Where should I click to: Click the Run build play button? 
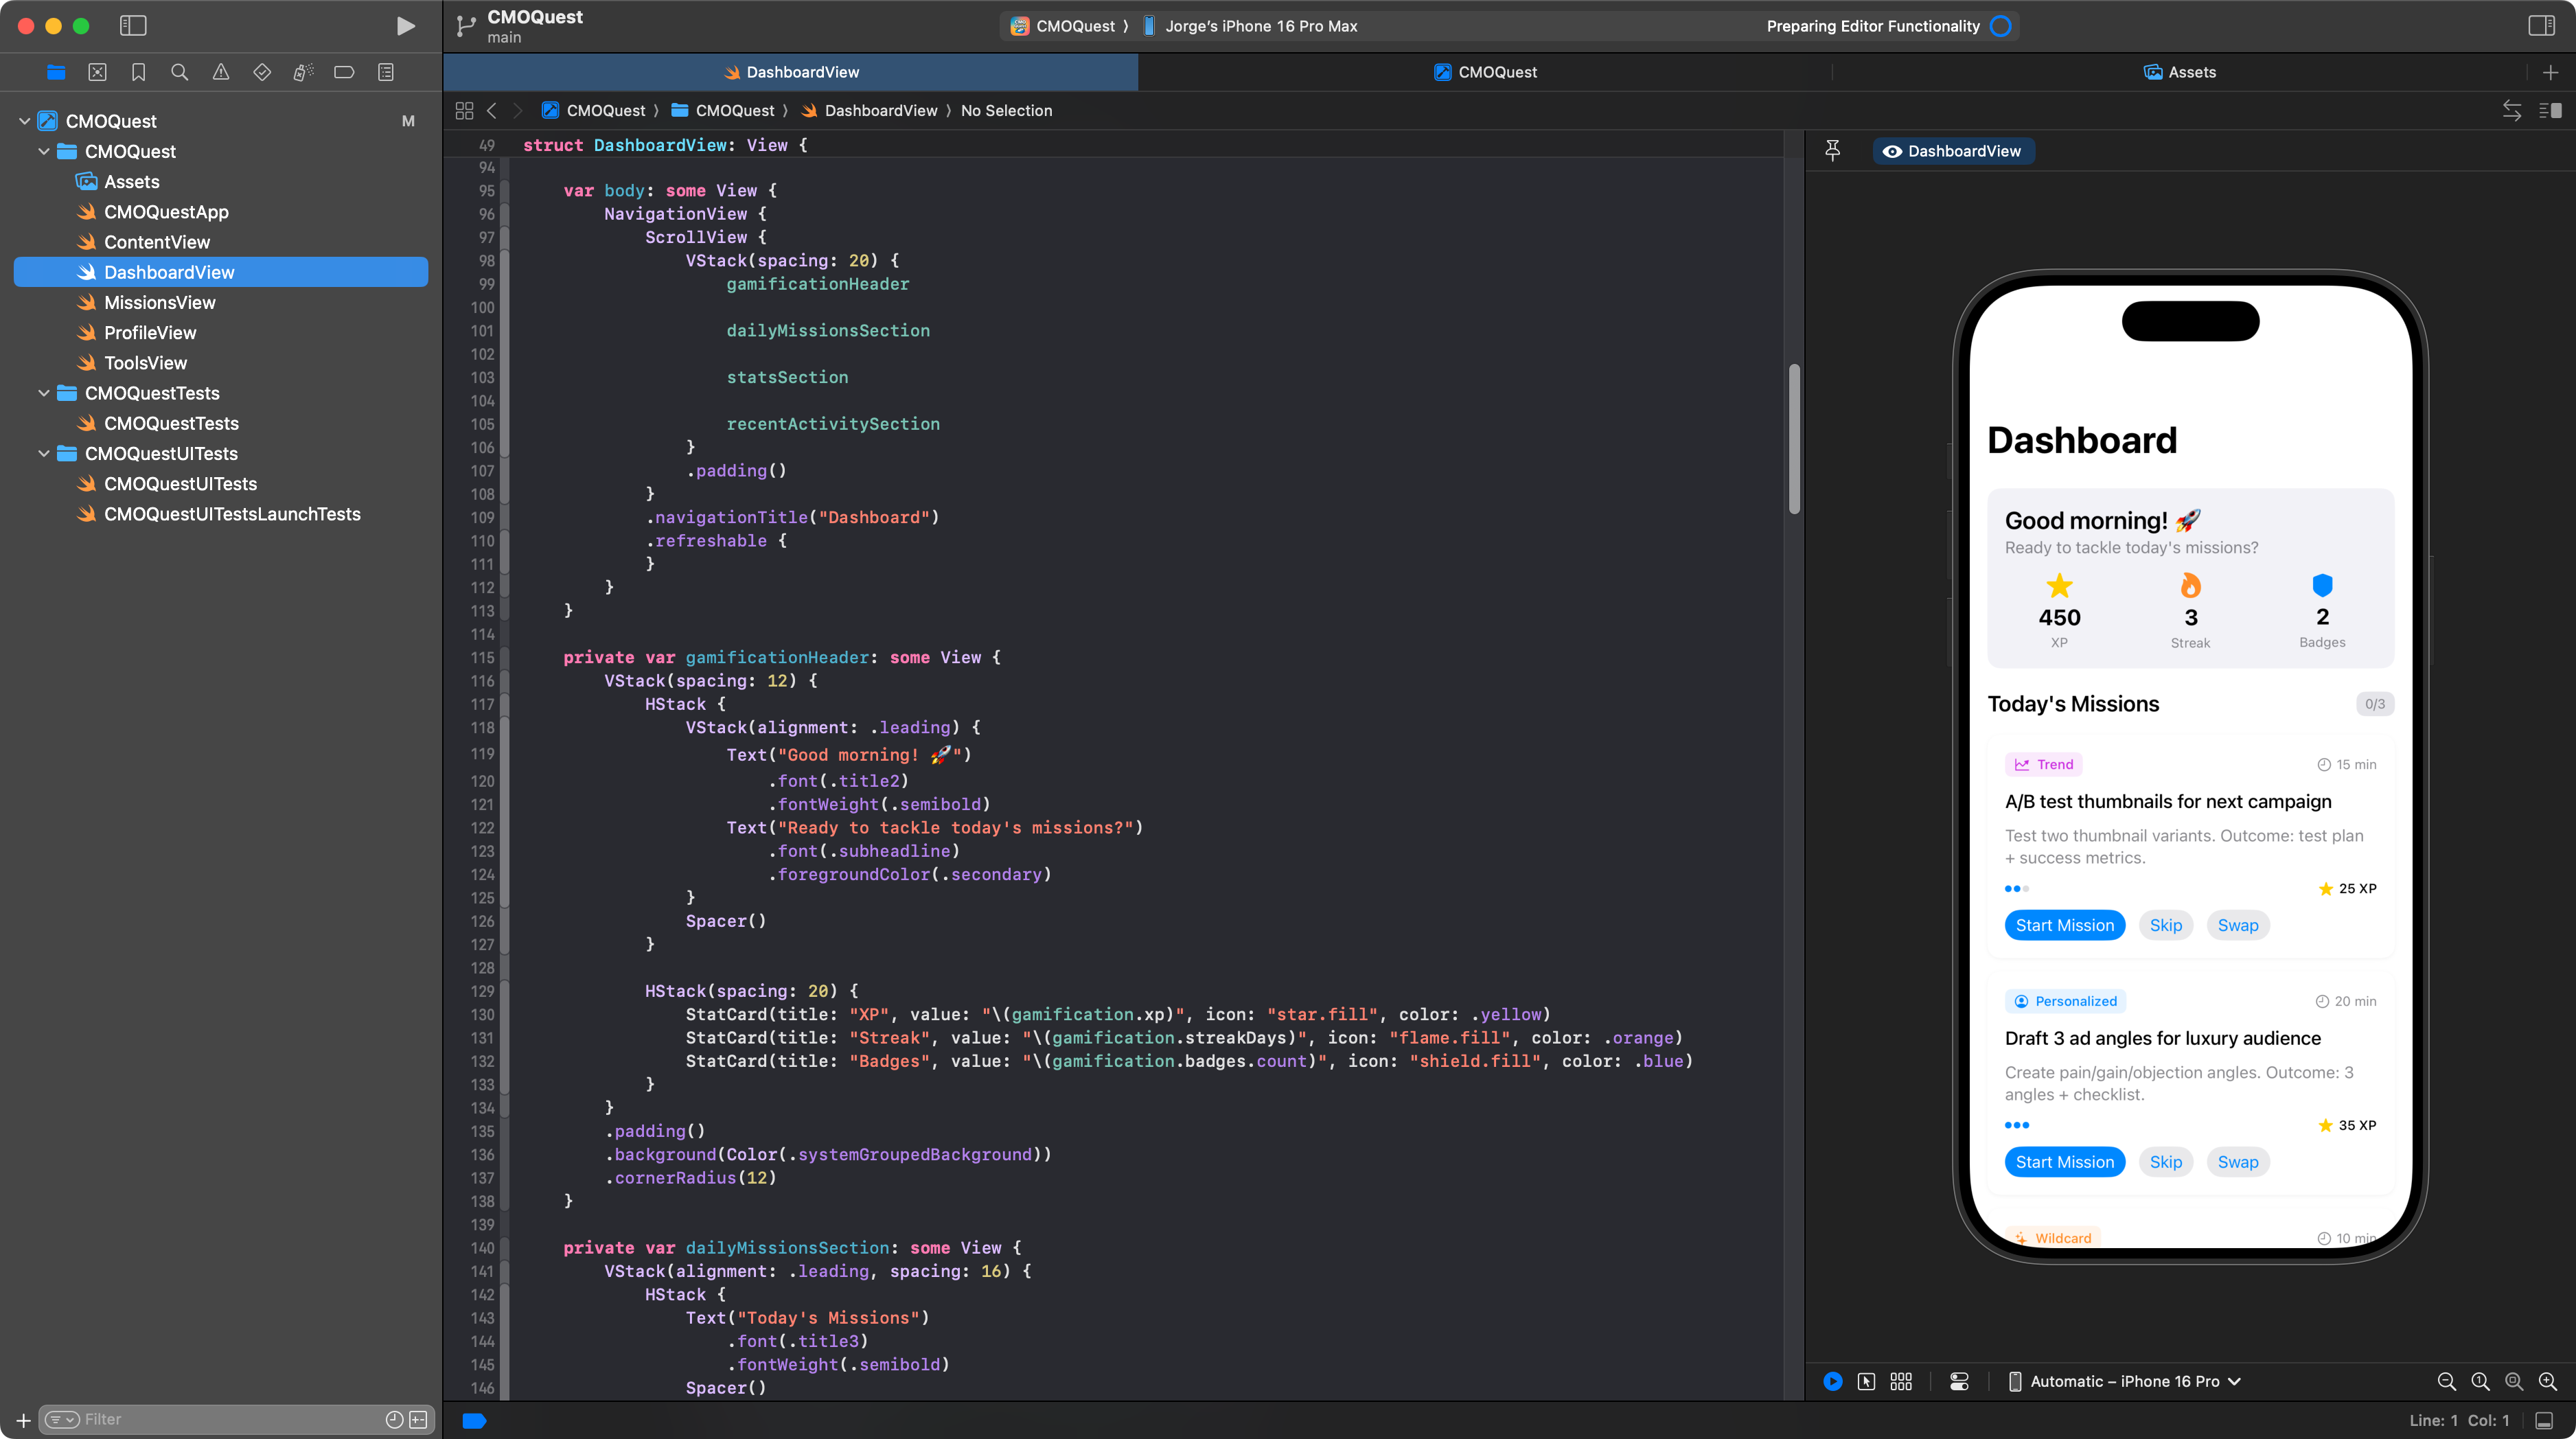405,26
